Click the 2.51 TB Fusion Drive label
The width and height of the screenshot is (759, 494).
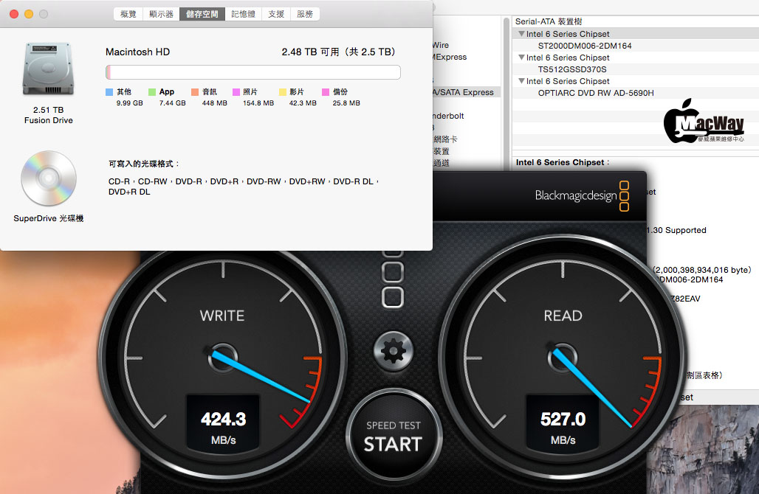click(x=49, y=115)
